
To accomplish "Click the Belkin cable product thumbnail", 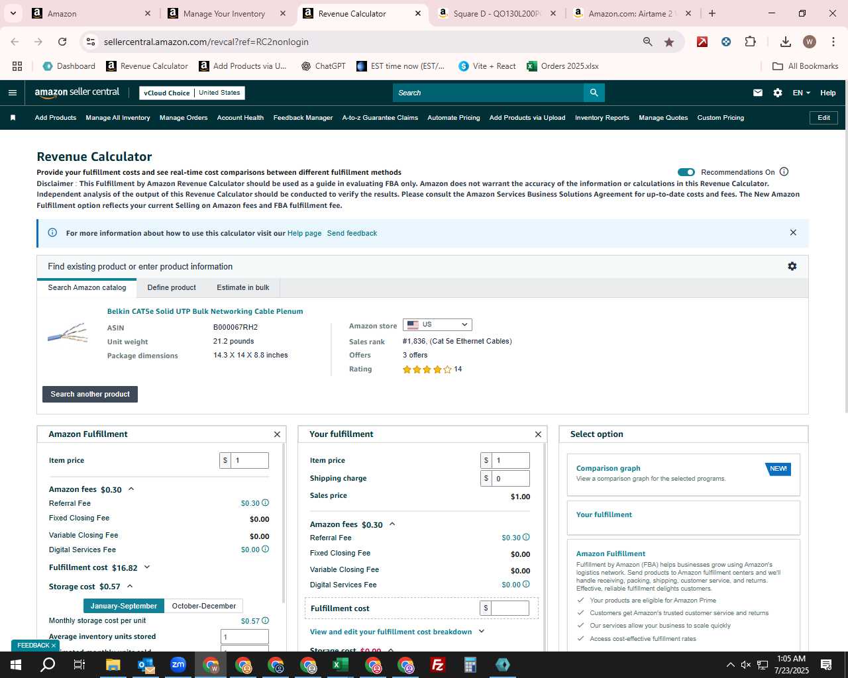I will pyautogui.click(x=68, y=333).
